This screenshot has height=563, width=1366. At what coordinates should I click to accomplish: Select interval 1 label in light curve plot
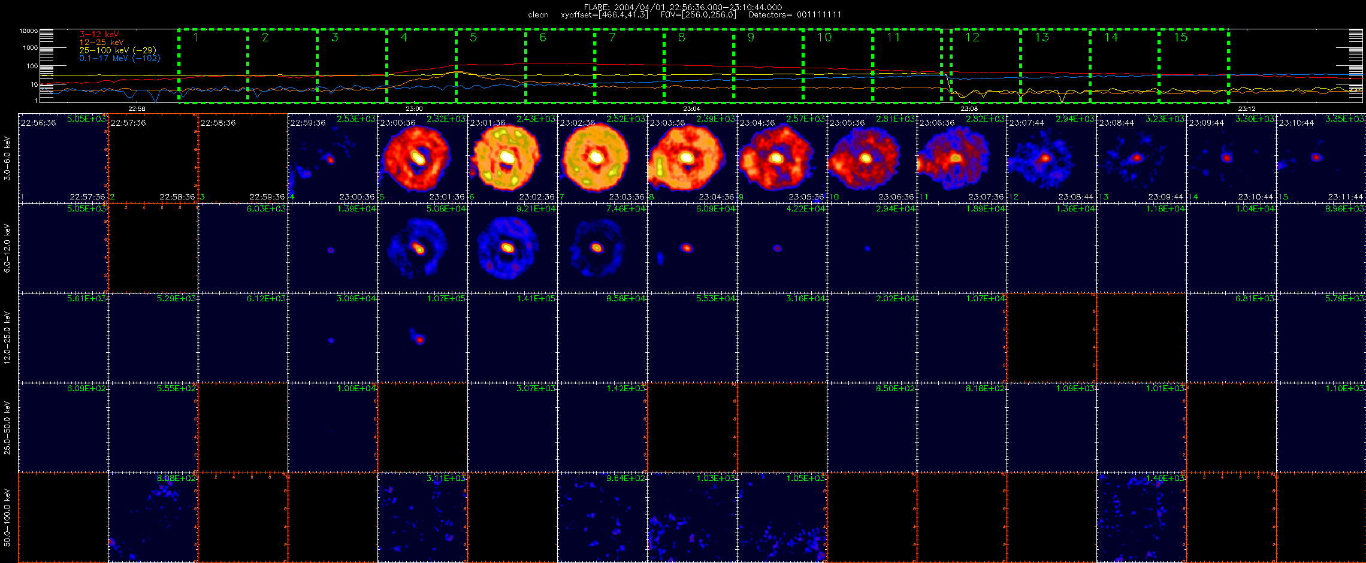[x=195, y=38]
